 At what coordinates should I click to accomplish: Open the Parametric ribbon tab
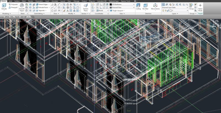point(39,1)
